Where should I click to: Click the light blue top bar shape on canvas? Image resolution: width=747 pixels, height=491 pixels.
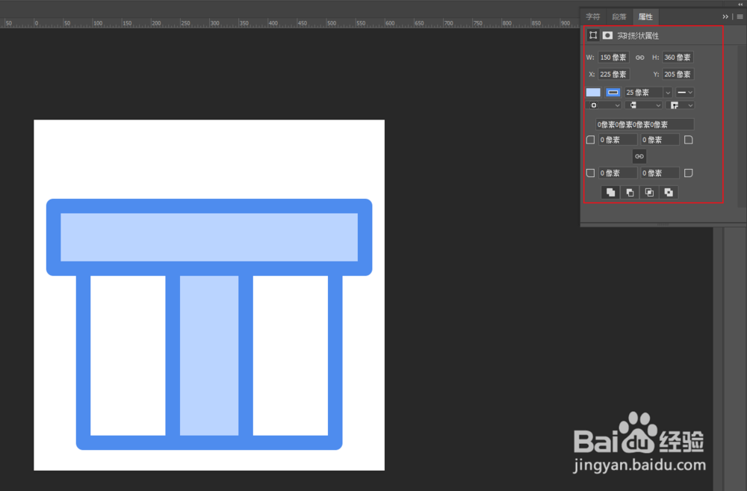tap(209, 238)
